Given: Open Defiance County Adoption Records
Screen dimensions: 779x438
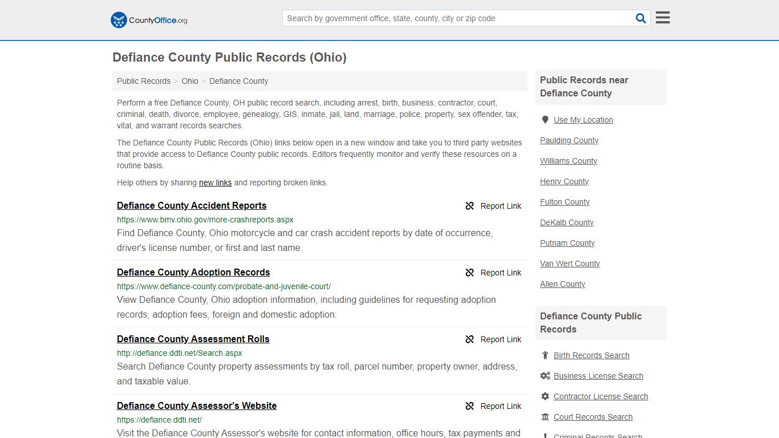Looking at the screenshot, I should click(x=193, y=272).
